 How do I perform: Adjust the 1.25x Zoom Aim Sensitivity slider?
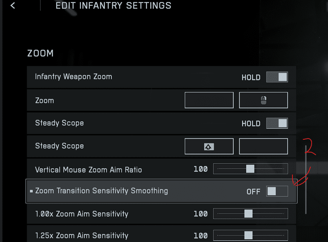tap(248, 235)
